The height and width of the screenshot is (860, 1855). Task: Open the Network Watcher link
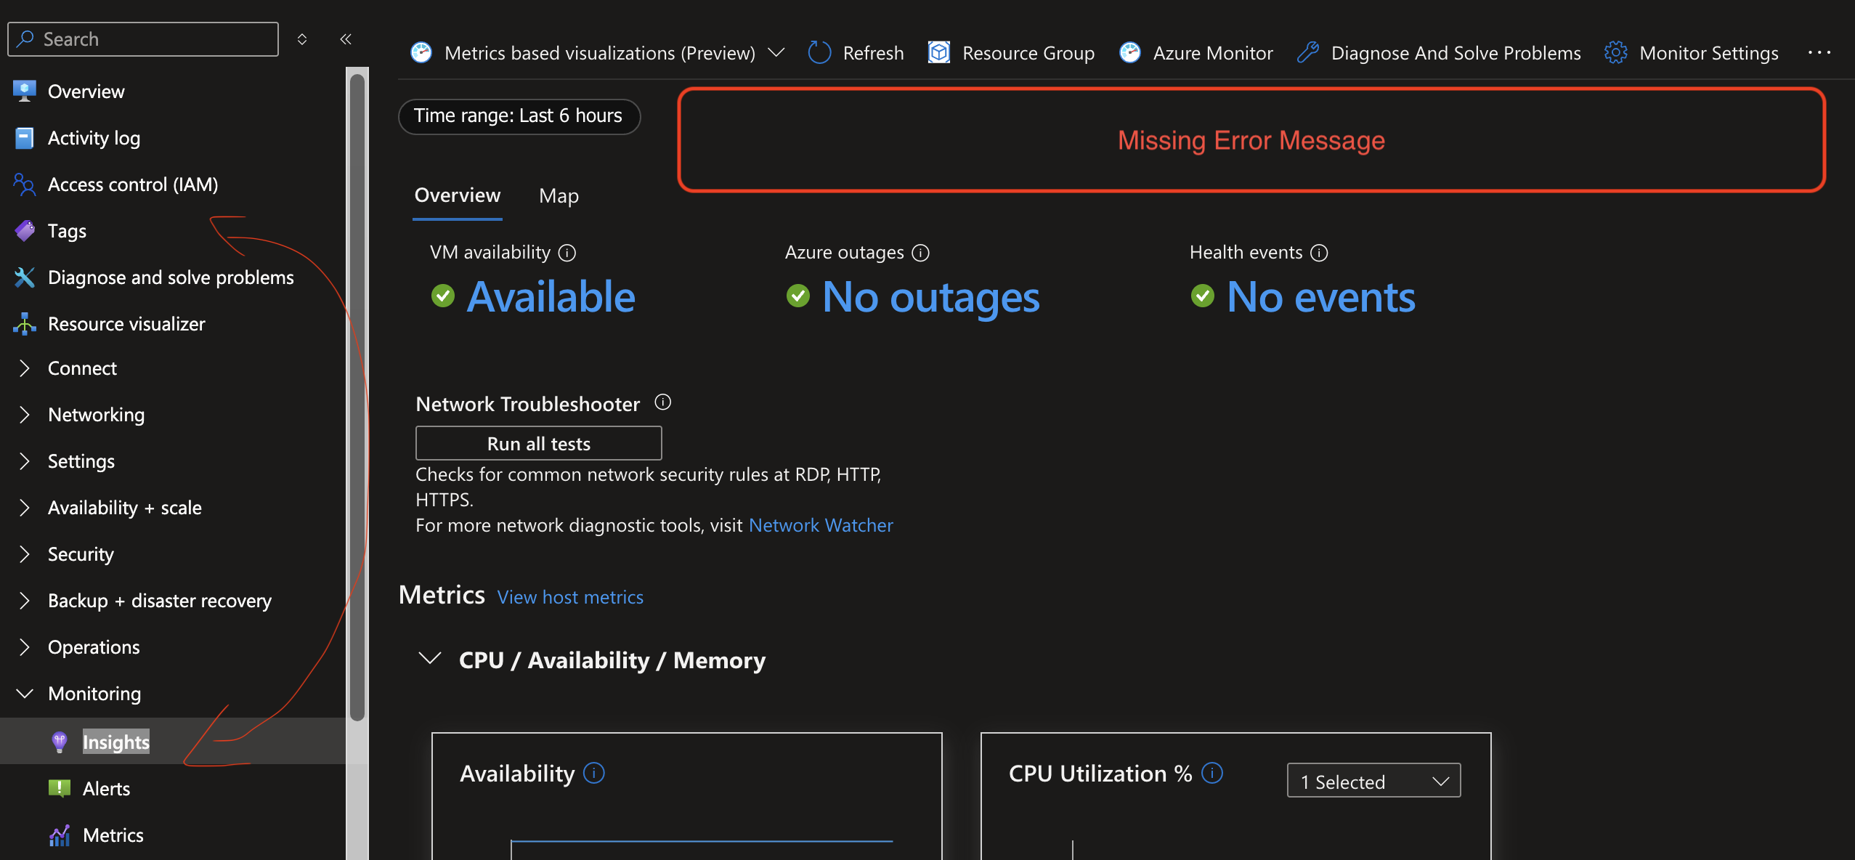(820, 524)
